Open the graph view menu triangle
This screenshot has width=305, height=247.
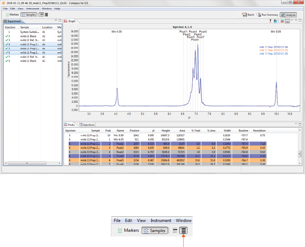[x=292, y=21]
